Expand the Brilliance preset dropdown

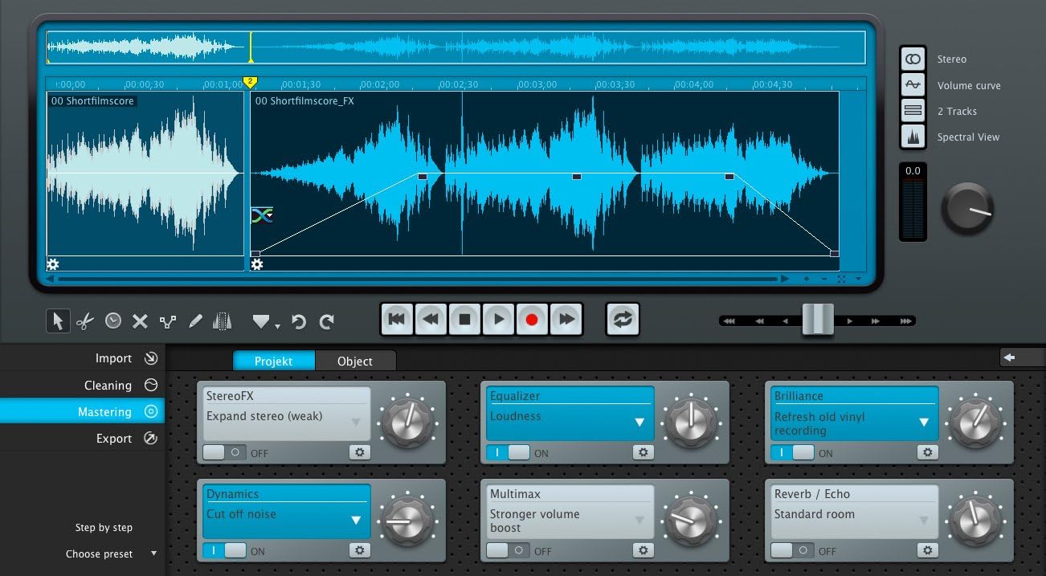924,423
